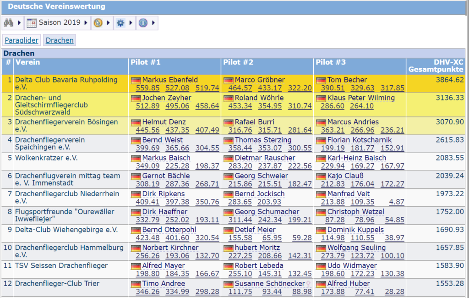This screenshot has height=298, width=469.
Task: Open pilot Kajo Clauß's profile
Action: [345, 176]
